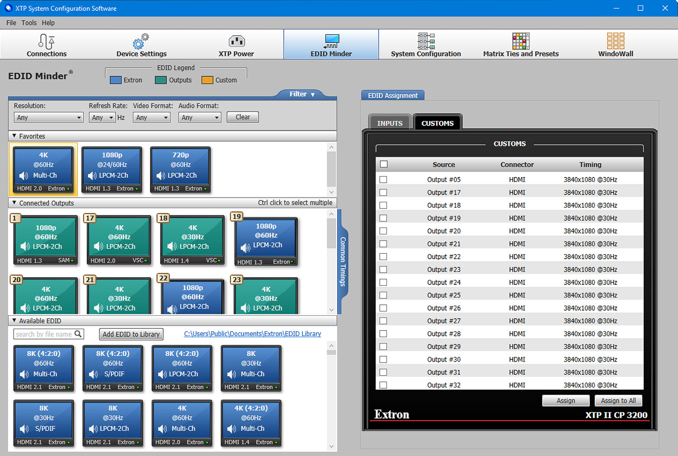This screenshot has width=678, height=456.
Task: Select favorite 4K @60Hz Multi-Ch EDID tile
Action: 43,170
